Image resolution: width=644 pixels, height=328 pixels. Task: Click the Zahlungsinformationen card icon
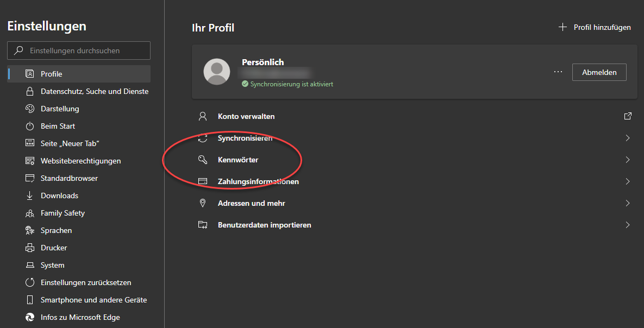203,181
